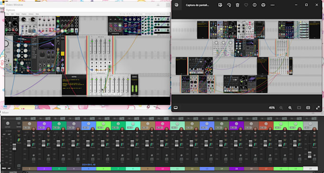
Task: Click the Captura de pantall... title in Photos
Action: 197,5
